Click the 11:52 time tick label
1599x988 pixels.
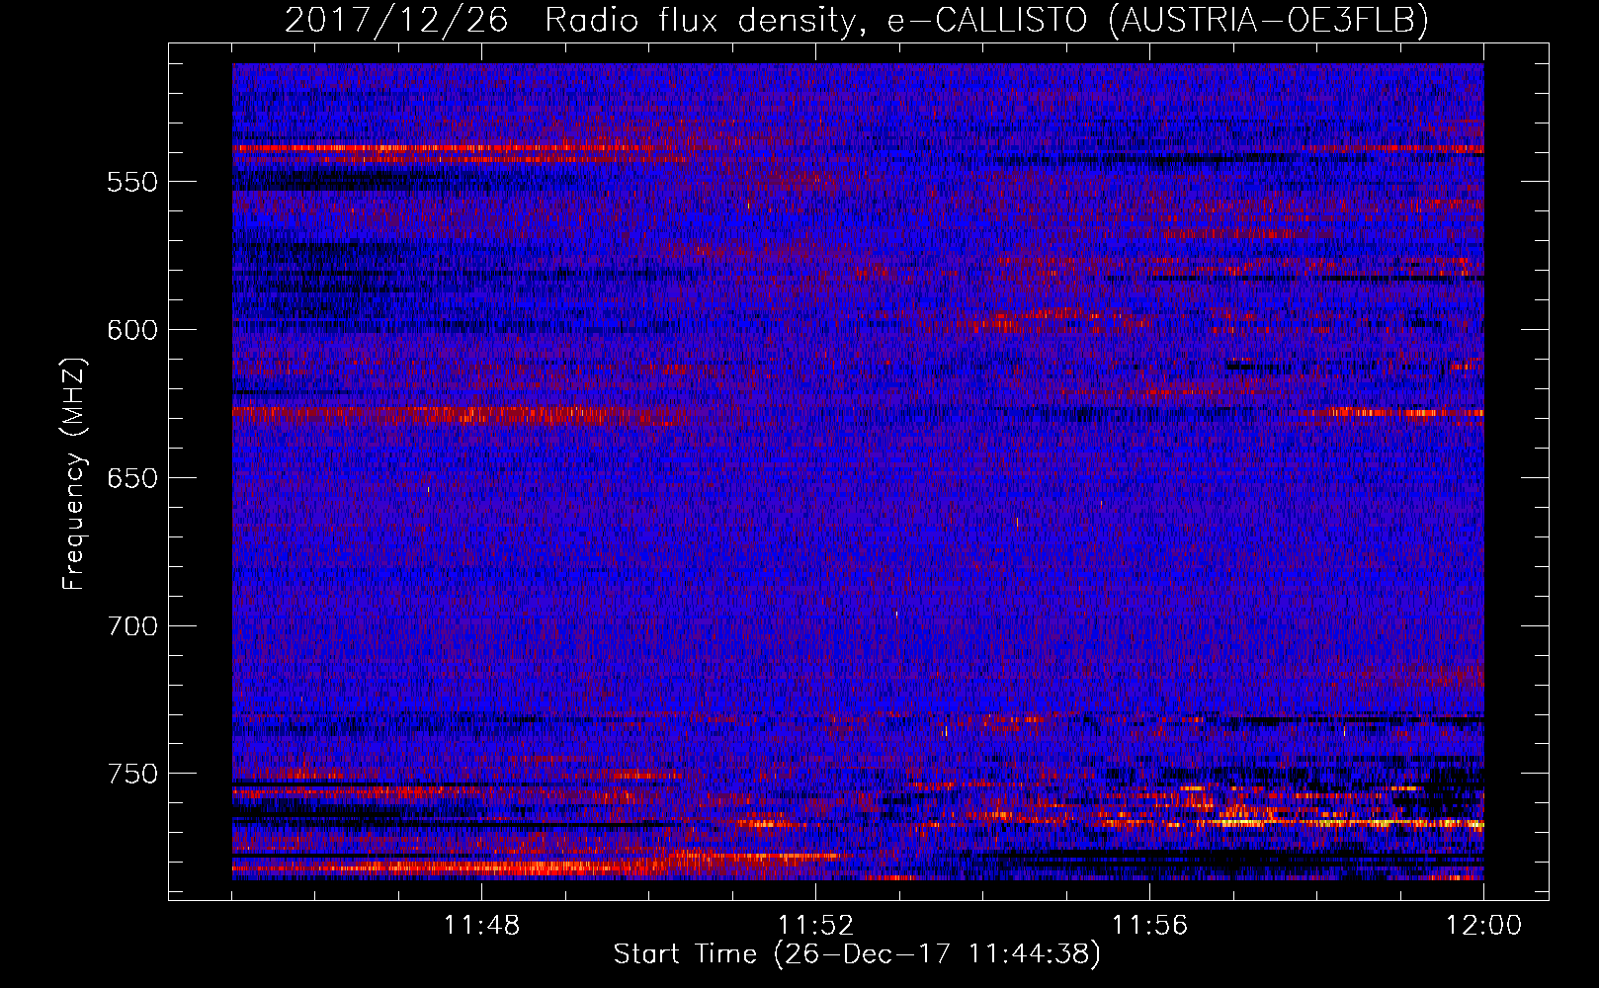click(x=816, y=926)
